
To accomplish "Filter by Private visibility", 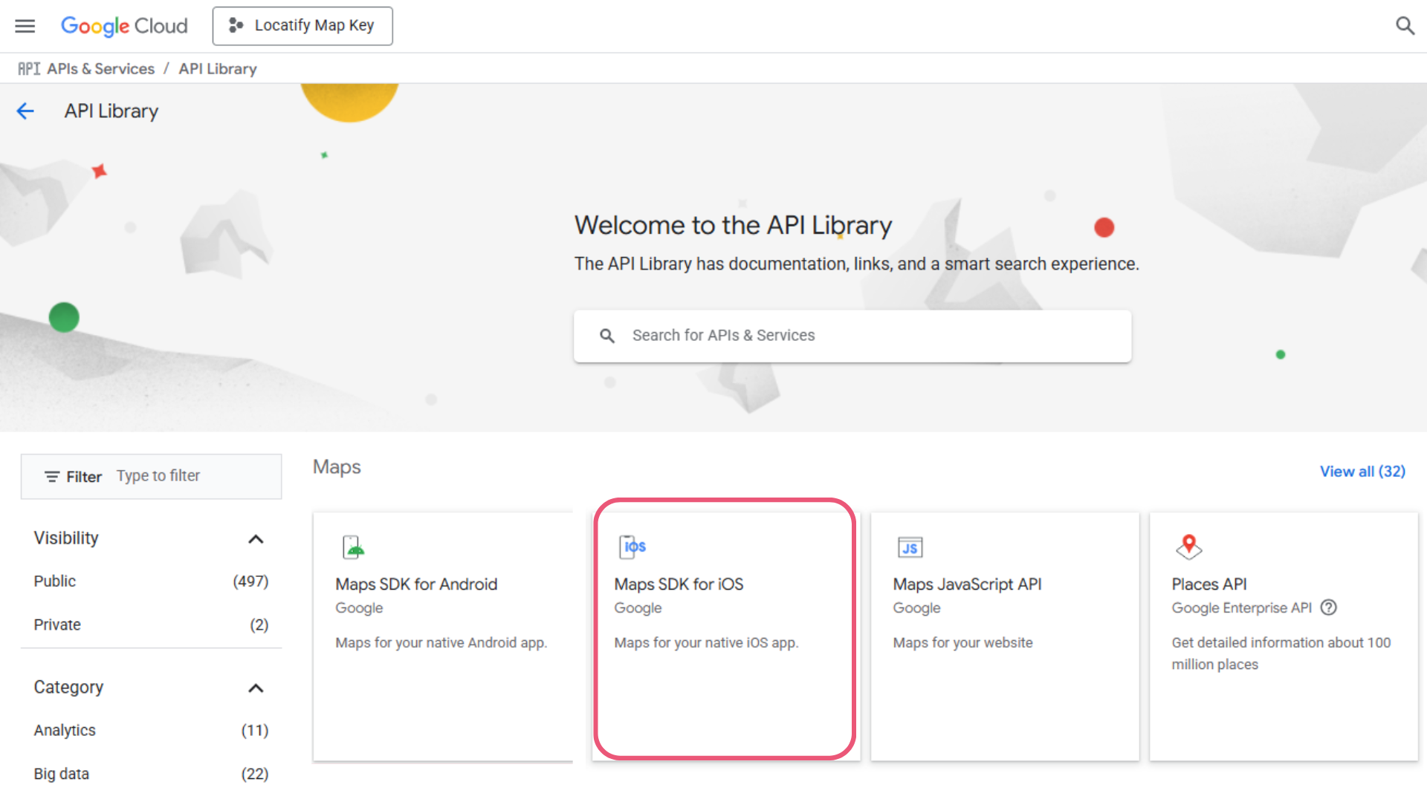I will point(151,625).
